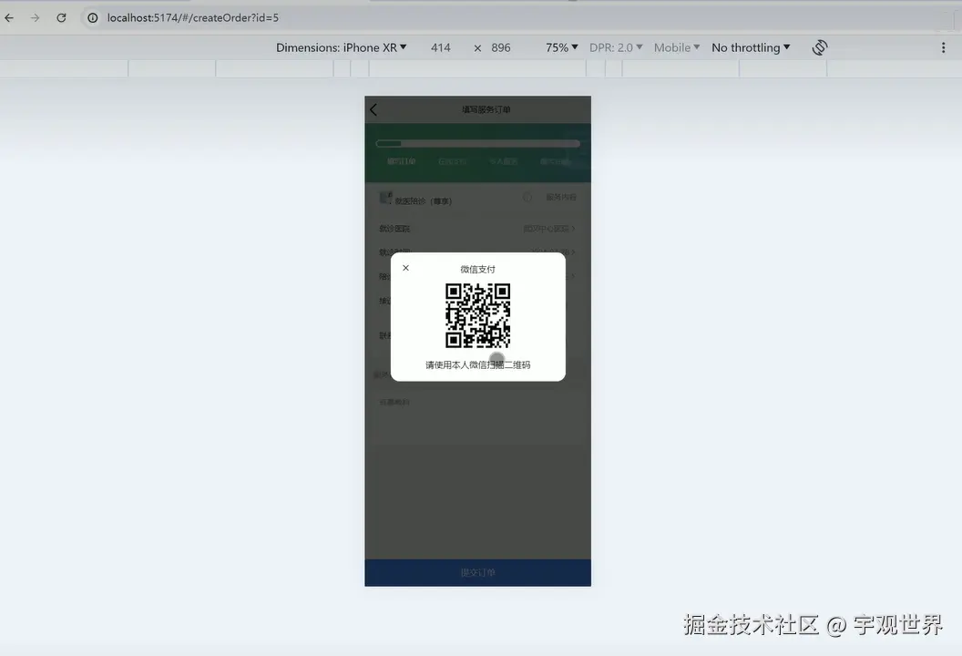Click the rotate device orientation icon
Screen dimensions: 962x656
point(820,47)
